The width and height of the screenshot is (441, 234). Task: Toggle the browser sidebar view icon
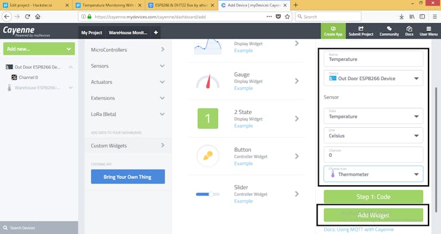[422, 17]
